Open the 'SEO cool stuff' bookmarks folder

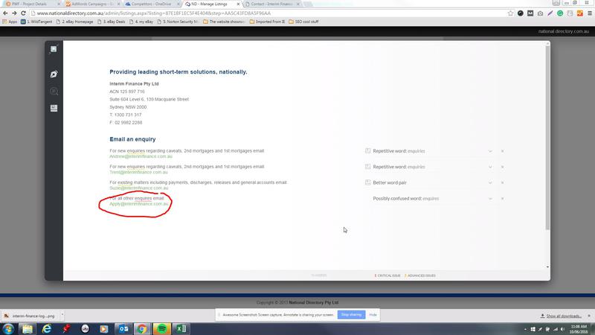pos(303,22)
